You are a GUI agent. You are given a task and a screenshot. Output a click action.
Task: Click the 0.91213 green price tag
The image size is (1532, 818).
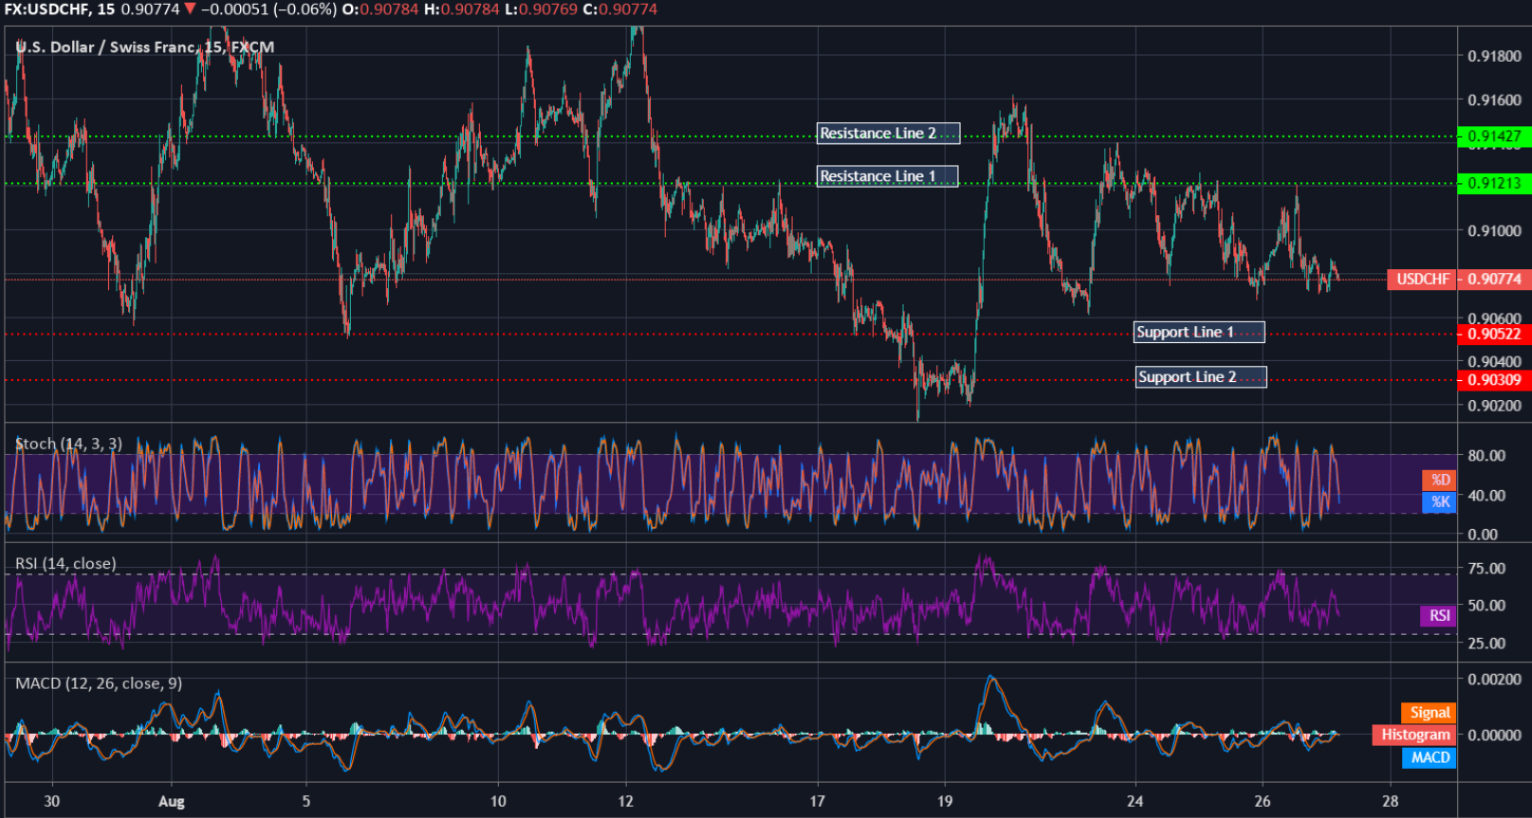pyautogui.click(x=1494, y=183)
